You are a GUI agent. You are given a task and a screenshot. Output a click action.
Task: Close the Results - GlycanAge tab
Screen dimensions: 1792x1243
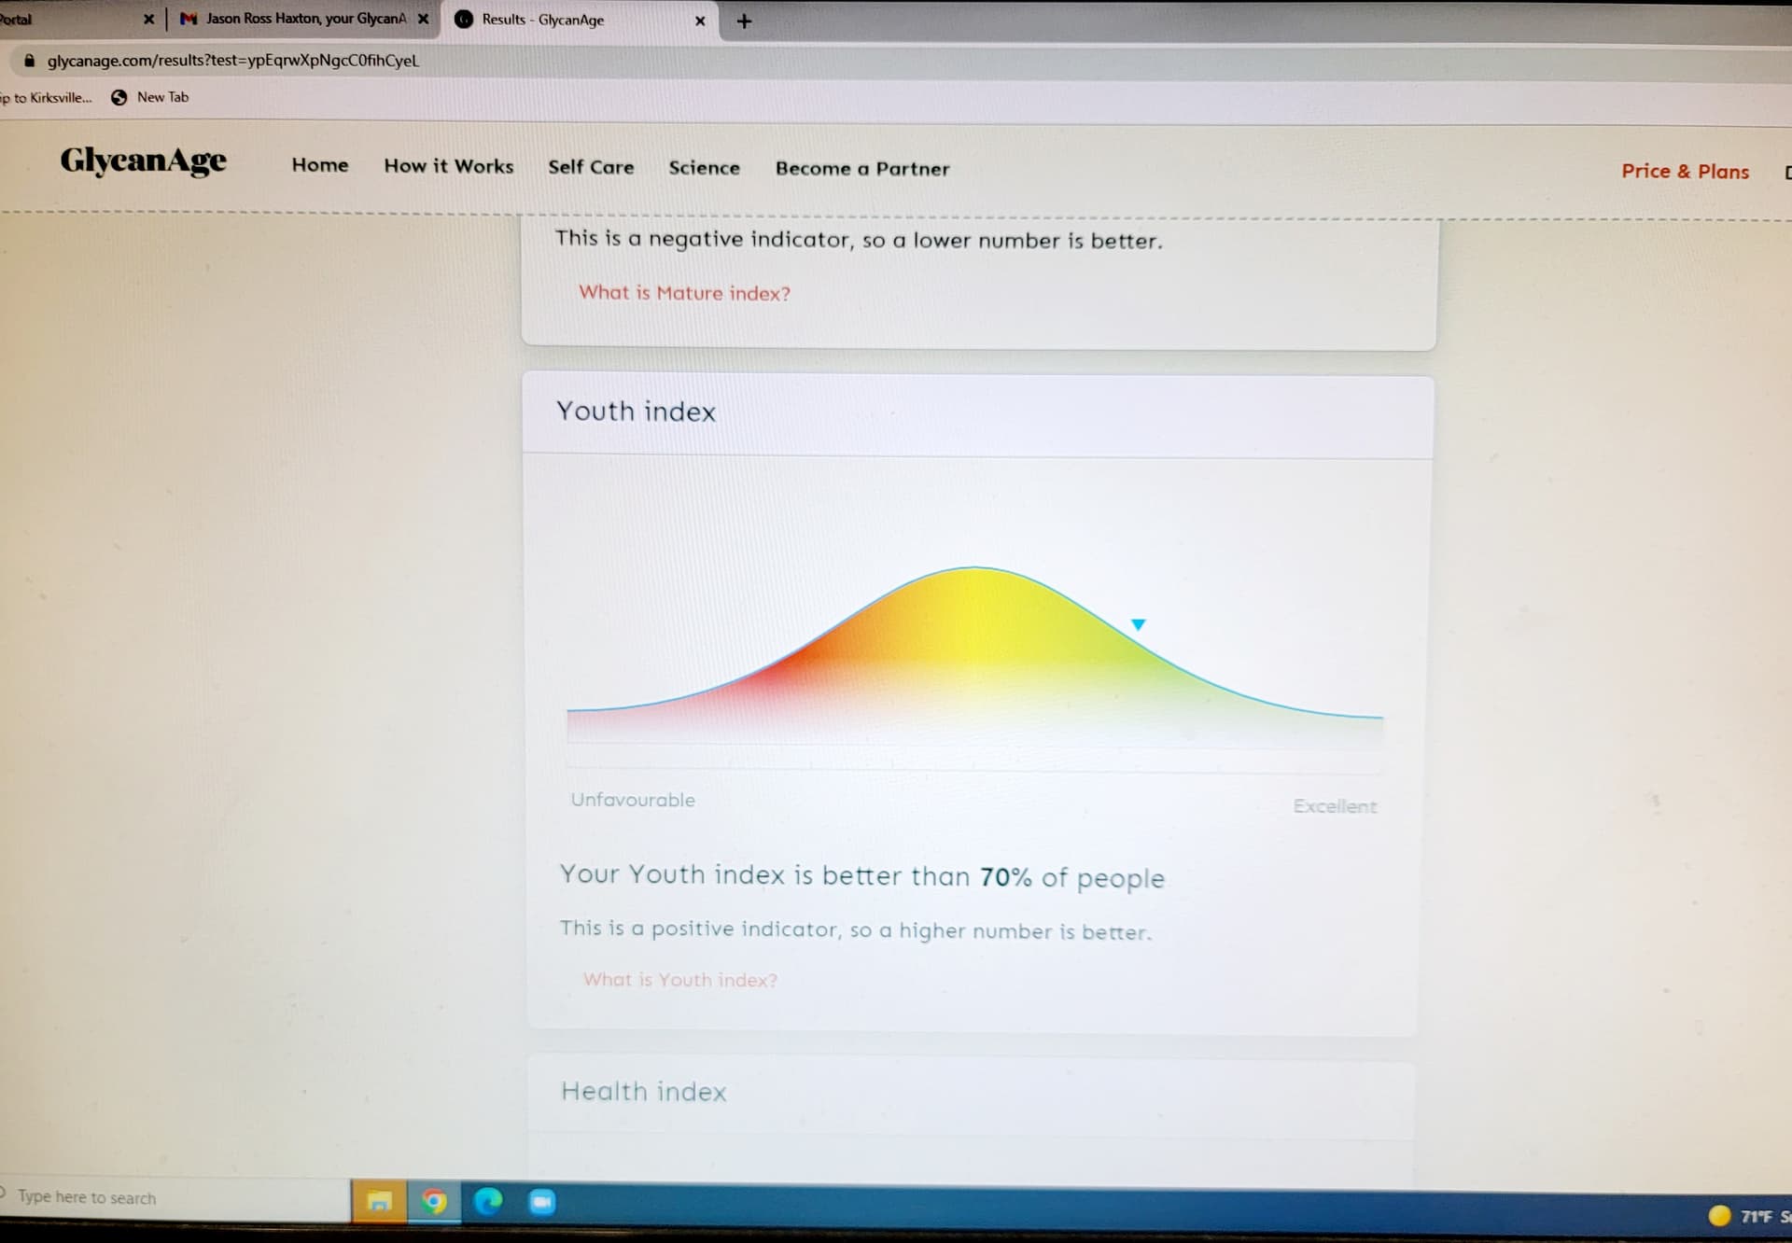pos(700,21)
